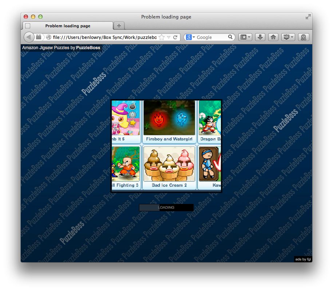Screen dimensions: 333x291
Task: Bookmark this page with the star icon
Action: click(162, 37)
